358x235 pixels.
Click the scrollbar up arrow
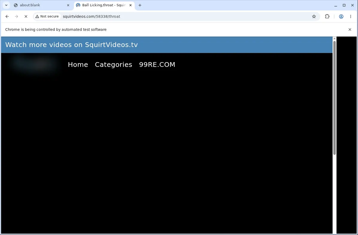pyautogui.click(x=334, y=38)
